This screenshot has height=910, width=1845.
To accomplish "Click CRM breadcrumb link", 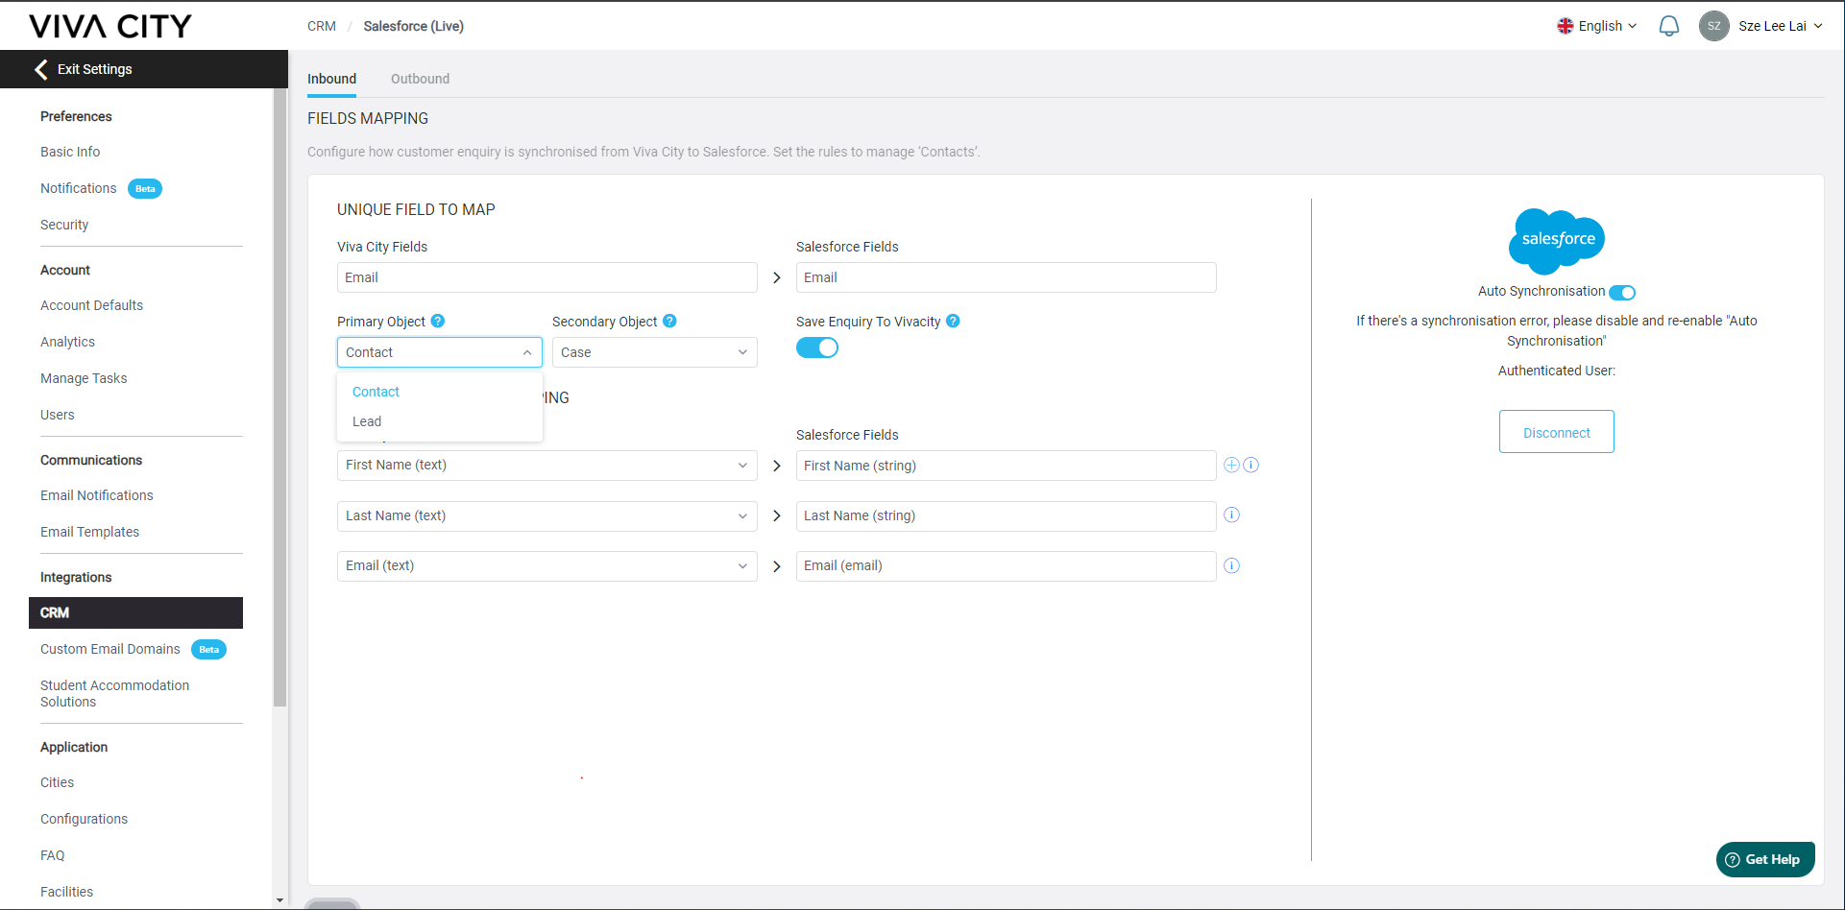I will click(x=322, y=26).
